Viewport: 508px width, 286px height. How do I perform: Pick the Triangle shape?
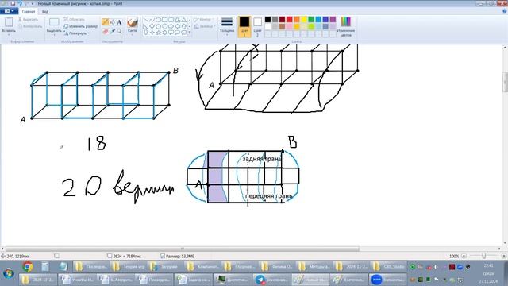click(183, 20)
